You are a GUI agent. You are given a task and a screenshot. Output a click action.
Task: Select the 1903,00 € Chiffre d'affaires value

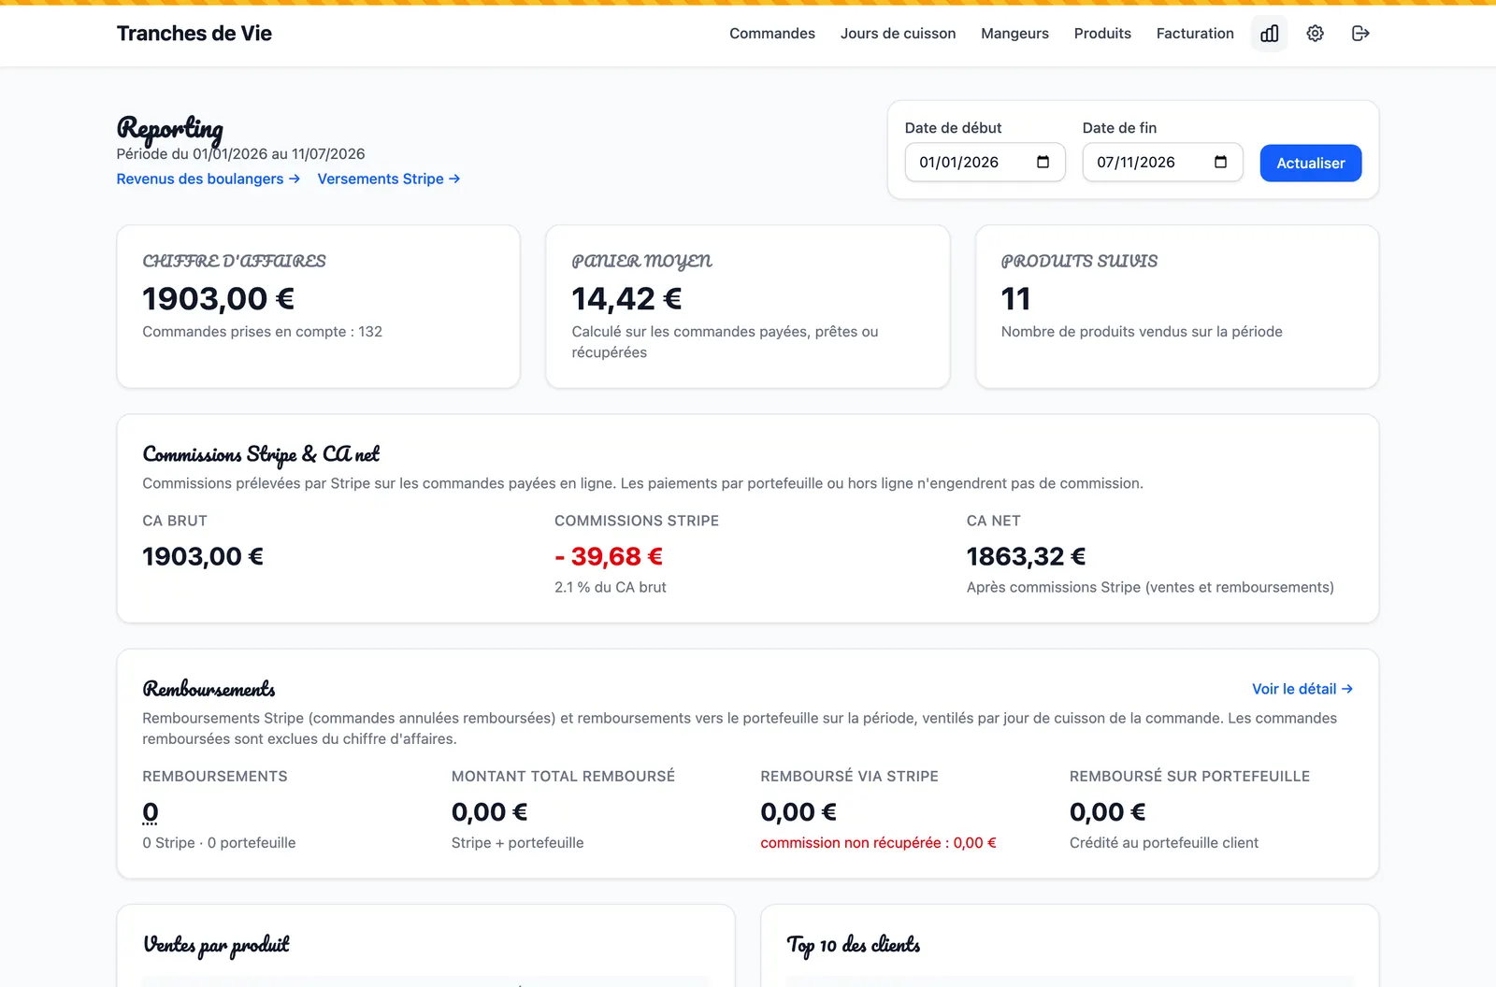click(219, 299)
